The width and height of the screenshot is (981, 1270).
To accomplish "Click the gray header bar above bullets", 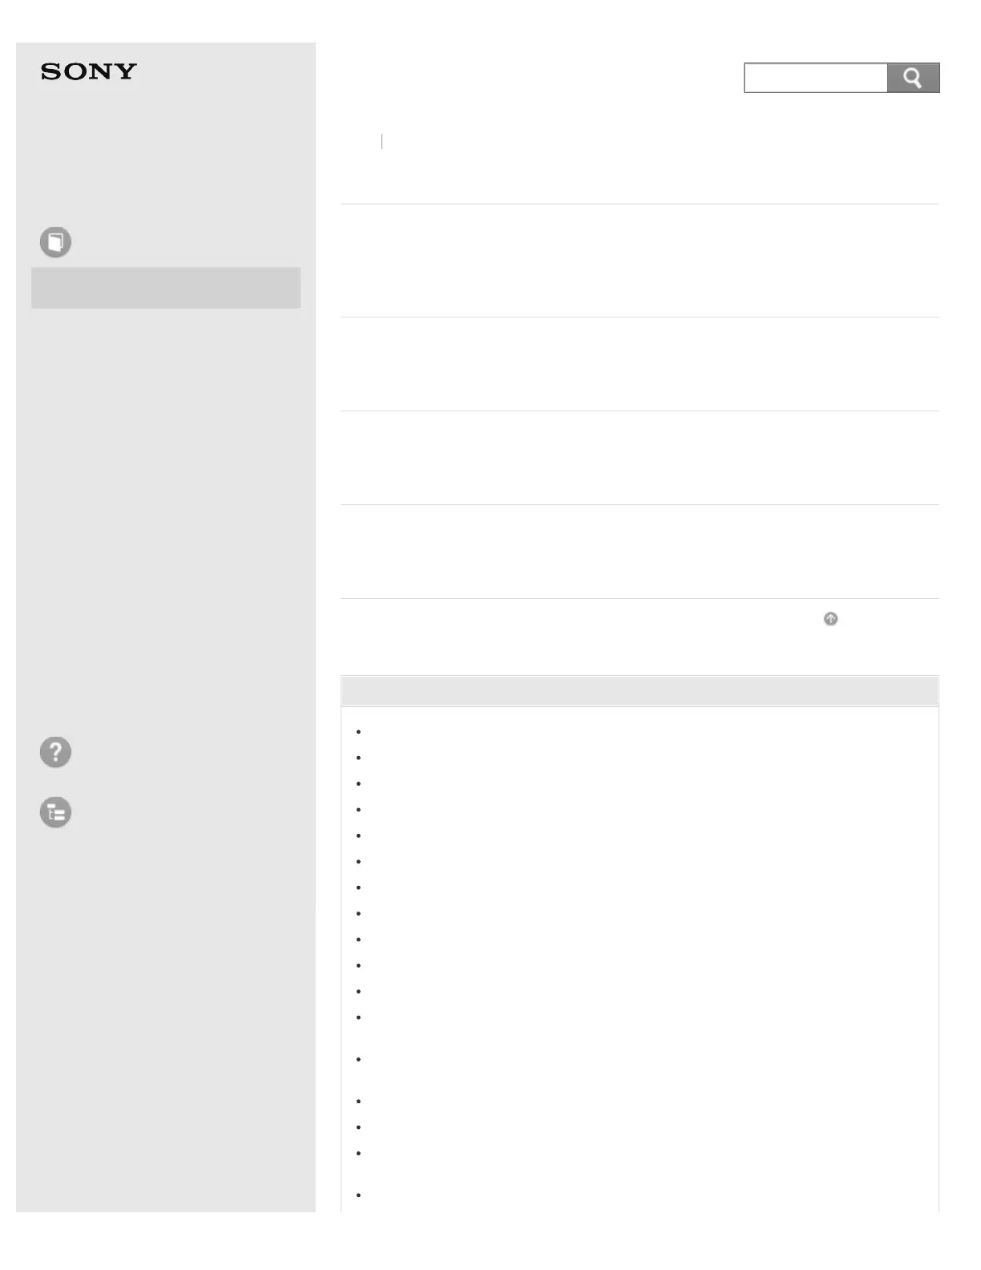I will click(x=640, y=690).
